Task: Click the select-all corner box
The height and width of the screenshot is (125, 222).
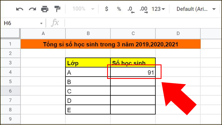Action: click(10, 33)
